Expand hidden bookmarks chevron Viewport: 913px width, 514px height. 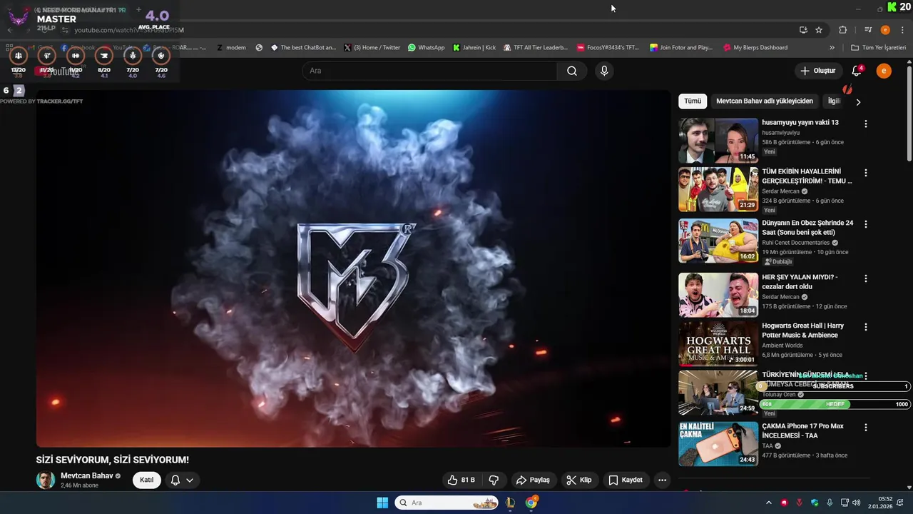(832, 48)
